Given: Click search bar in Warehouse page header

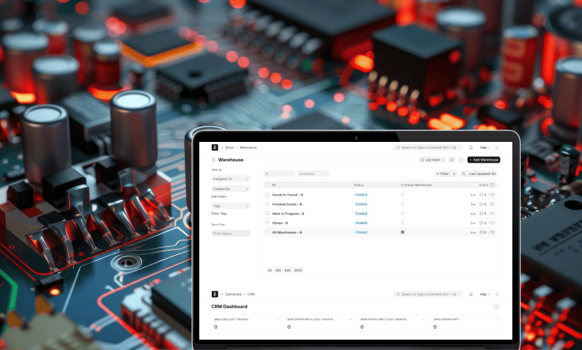Looking at the screenshot, I should 428,147.
